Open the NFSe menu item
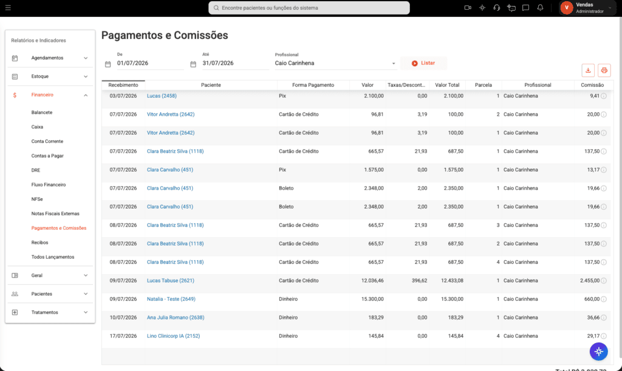This screenshot has width=622, height=371. click(x=37, y=199)
